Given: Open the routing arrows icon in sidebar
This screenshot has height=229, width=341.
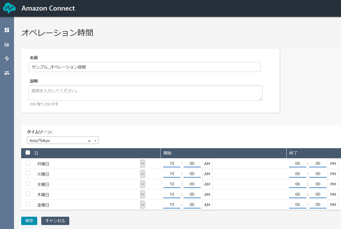Looking at the screenshot, I should coord(7,59).
